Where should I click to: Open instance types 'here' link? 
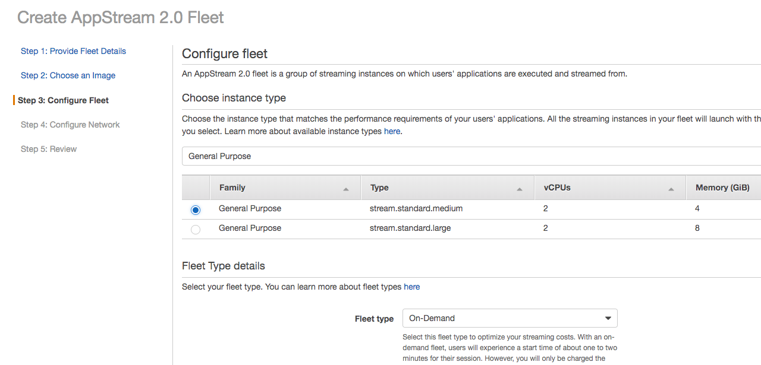(x=392, y=131)
